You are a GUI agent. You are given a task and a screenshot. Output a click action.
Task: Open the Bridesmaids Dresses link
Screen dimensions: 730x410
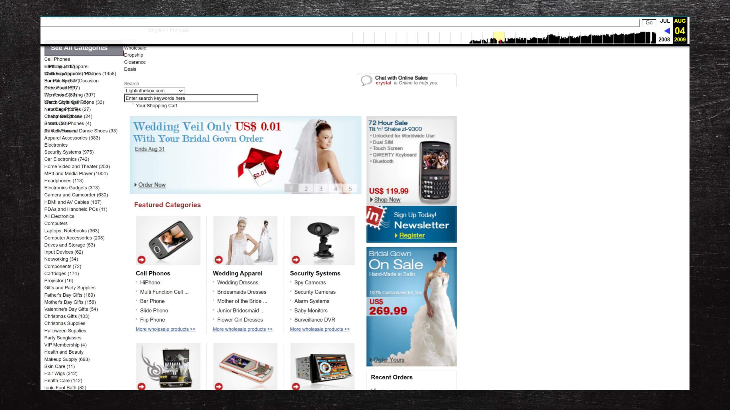tap(242, 292)
